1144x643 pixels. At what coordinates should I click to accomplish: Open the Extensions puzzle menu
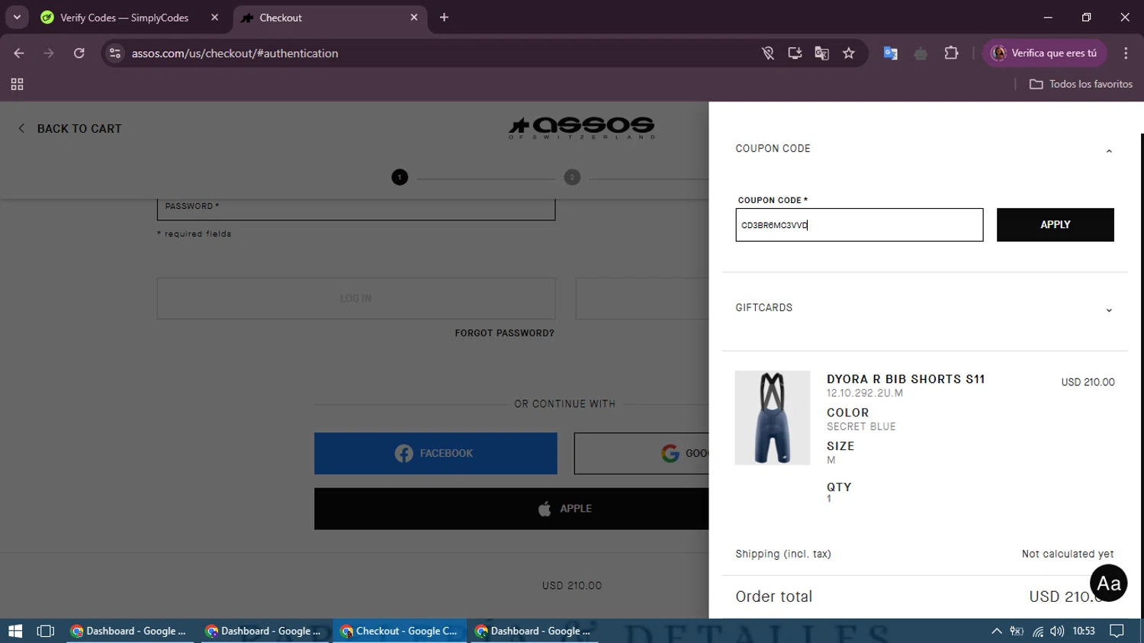(951, 53)
